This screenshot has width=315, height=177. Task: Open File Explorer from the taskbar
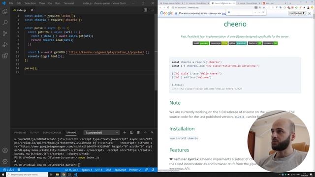[58, 175]
